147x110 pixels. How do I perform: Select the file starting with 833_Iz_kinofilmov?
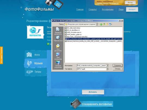pyautogui.click(x=72, y=30)
